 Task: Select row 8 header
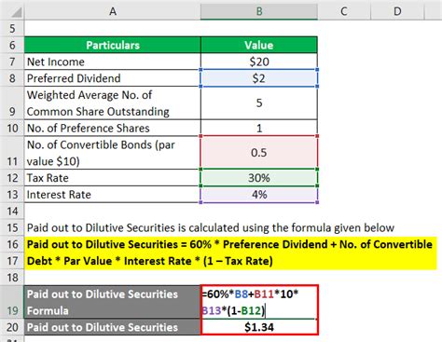coord(12,78)
